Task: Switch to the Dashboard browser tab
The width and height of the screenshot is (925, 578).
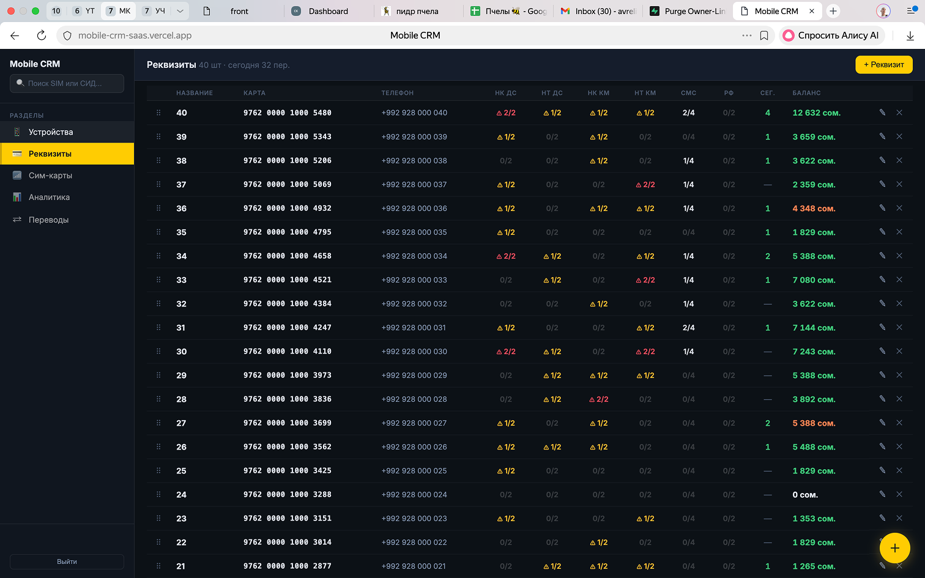Action: (x=328, y=11)
